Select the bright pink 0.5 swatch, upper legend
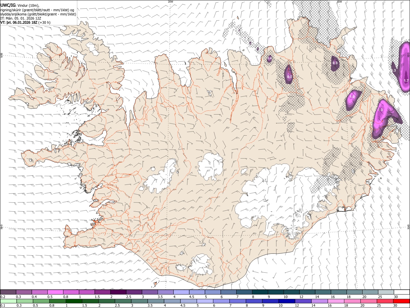 [x=55, y=292]
